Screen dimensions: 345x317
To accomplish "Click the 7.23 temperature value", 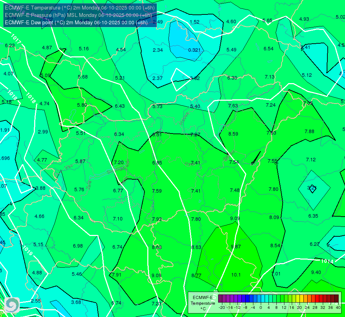I will point(156,304).
